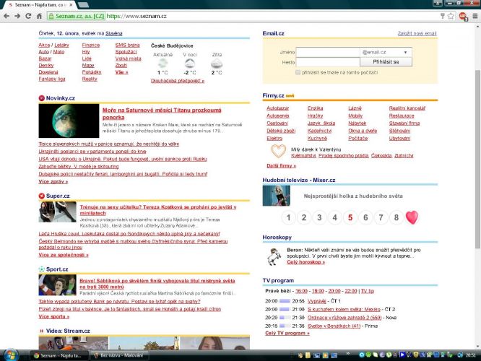This screenshot has height=361, width=481.
Task: Bookmark this page with the star icon
Action: [x=451, y=16]
